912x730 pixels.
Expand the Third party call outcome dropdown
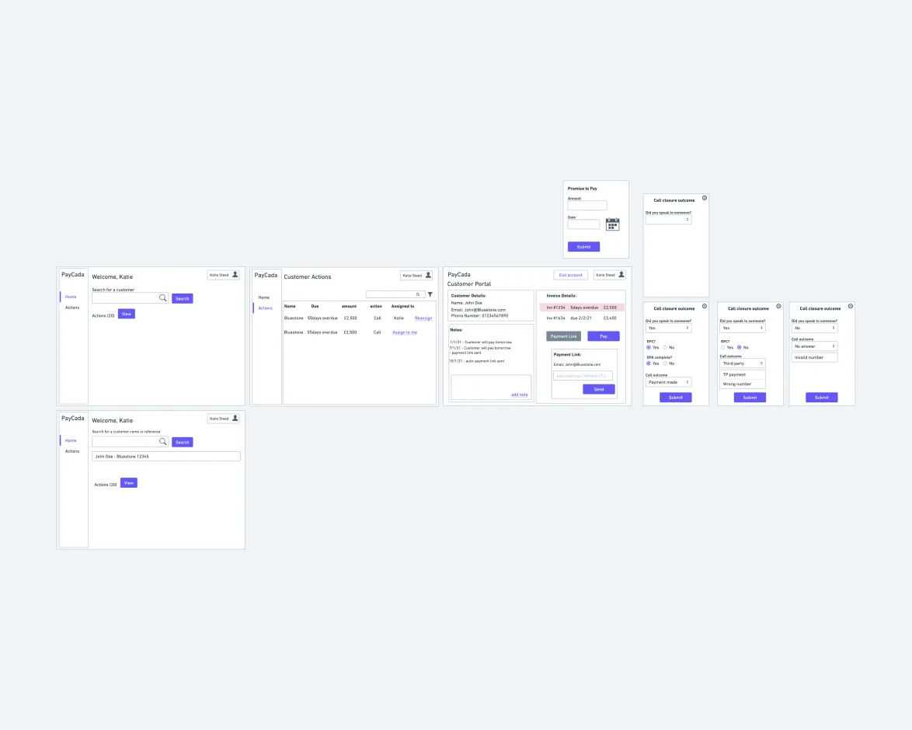(x=743, y=363)
